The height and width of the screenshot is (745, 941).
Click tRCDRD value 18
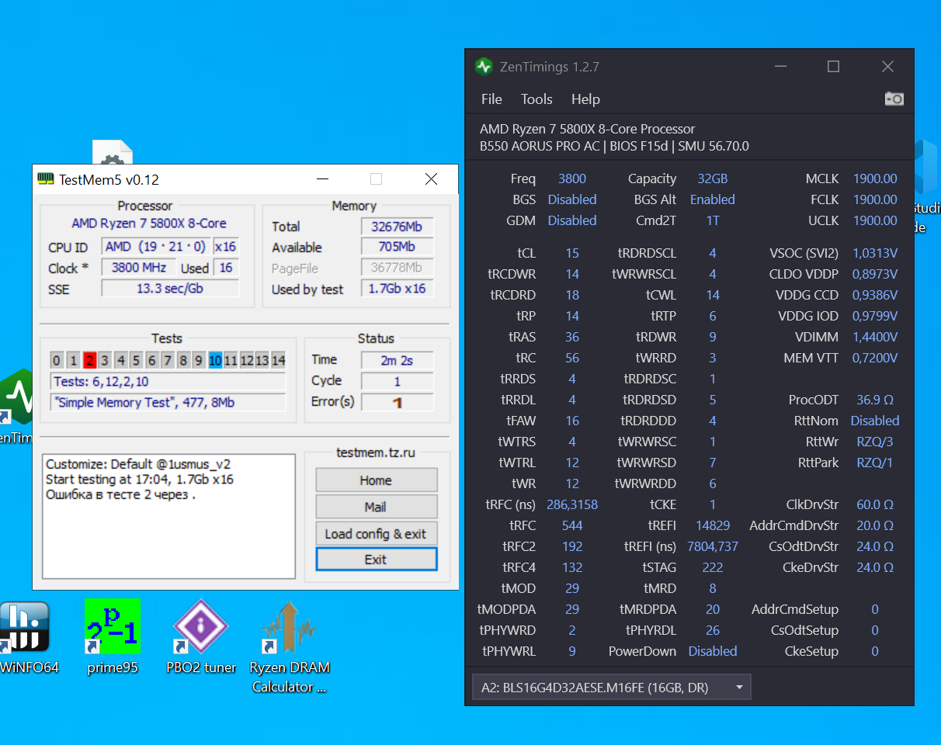pyautogui.click(x=572, y=296)
